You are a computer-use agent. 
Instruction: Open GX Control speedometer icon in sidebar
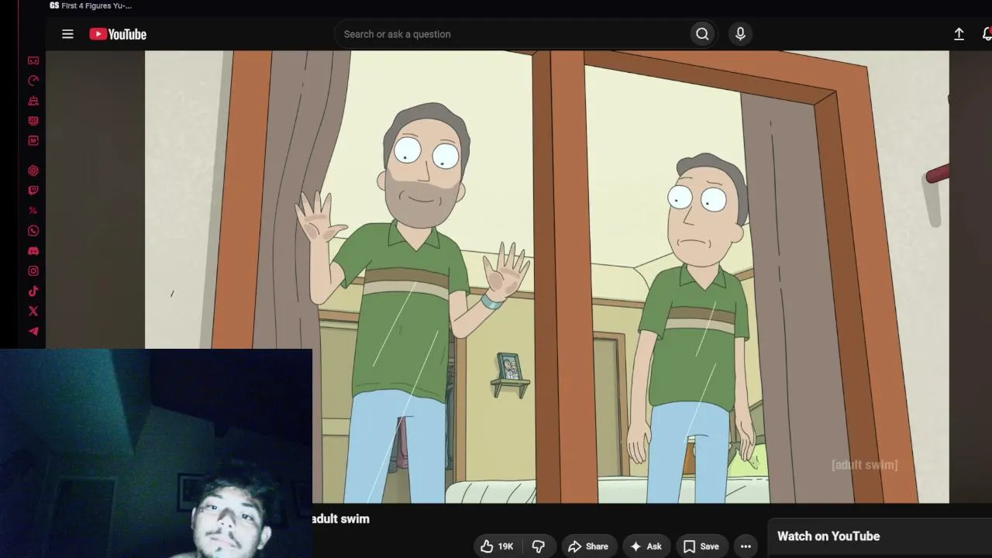[33, 81]
